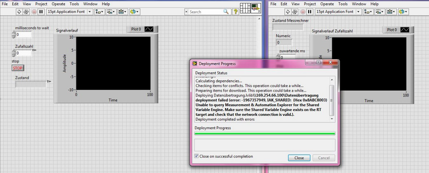Viewport: 429px width, 173px height.
Task: Click the VI icon at top right of left VI
Action: pyautogui.click(x=256, y=8)
